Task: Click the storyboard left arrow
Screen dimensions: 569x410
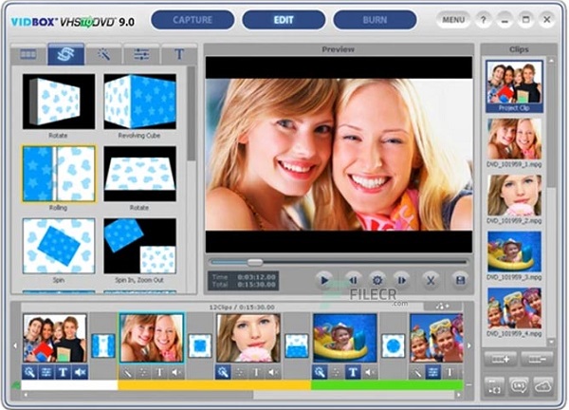Action: pyautogui.click(x=15, y=345)
